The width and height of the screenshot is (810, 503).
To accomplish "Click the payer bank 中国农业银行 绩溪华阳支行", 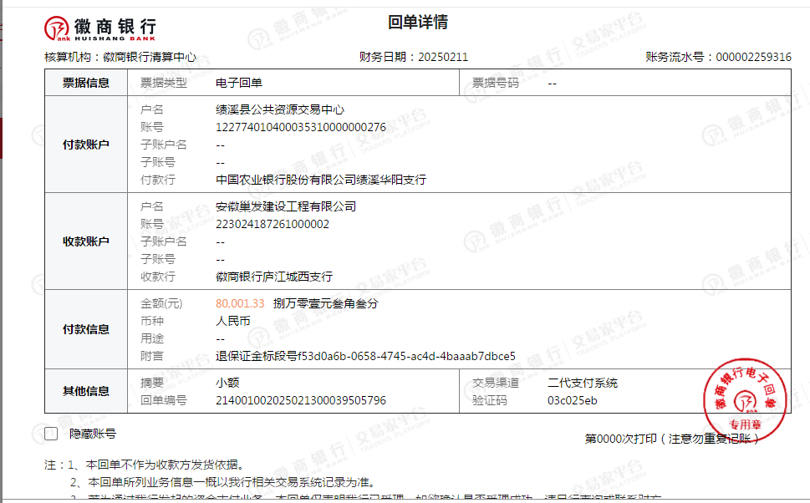I will pyautogui.click(x=320, y=180).
